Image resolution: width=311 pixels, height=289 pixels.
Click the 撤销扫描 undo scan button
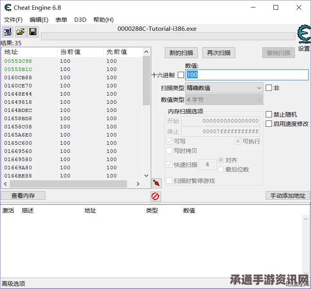279,53
